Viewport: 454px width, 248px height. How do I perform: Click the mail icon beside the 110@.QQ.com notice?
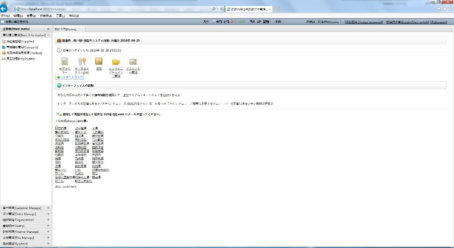click(59, 114)
